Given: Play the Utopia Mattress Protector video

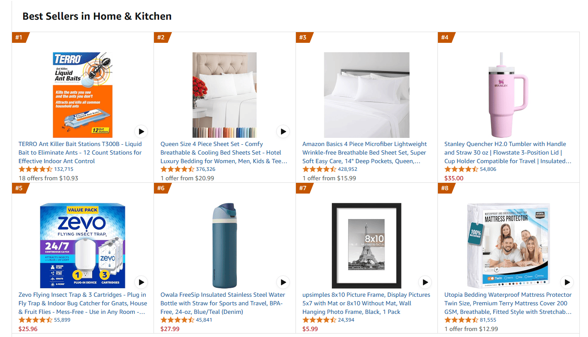Looking at the screenshot, I should [567, 282].
